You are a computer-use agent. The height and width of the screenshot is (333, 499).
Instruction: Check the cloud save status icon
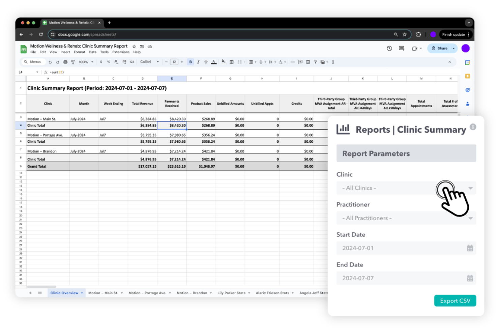(150, 47)
